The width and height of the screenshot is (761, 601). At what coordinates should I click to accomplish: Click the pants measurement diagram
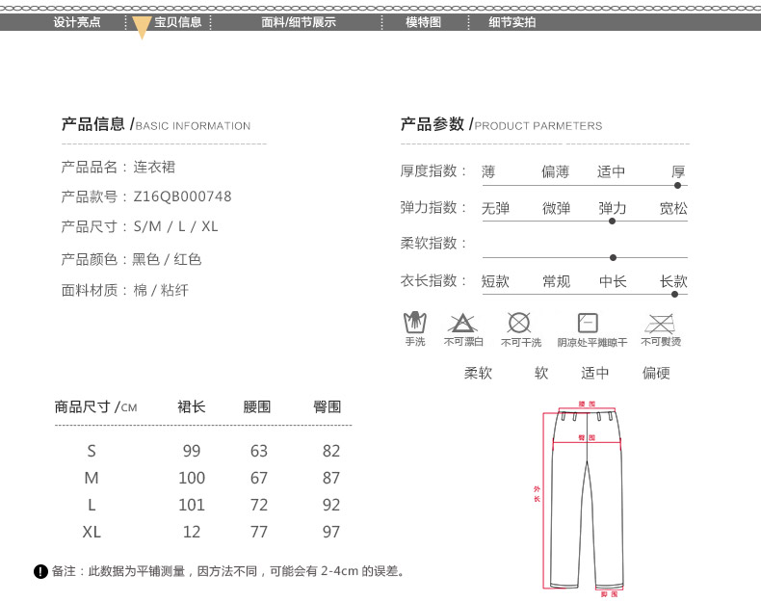click(x=586, y=496)
